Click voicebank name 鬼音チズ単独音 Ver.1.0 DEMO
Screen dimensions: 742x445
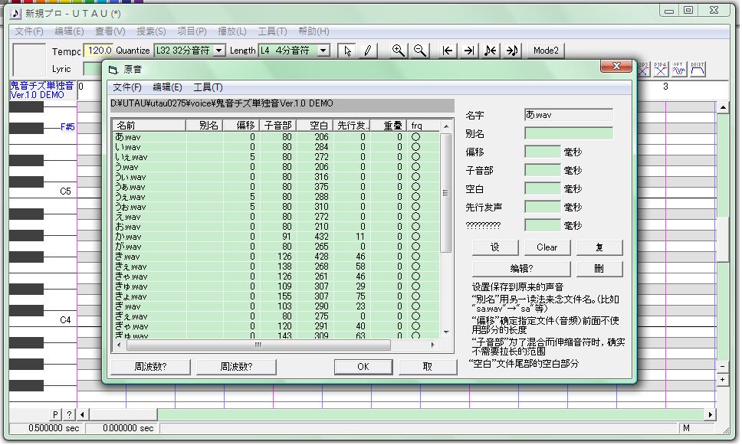41,90
